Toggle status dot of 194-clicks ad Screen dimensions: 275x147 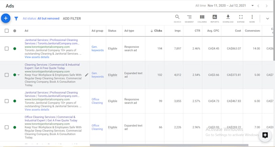point(15,48)
